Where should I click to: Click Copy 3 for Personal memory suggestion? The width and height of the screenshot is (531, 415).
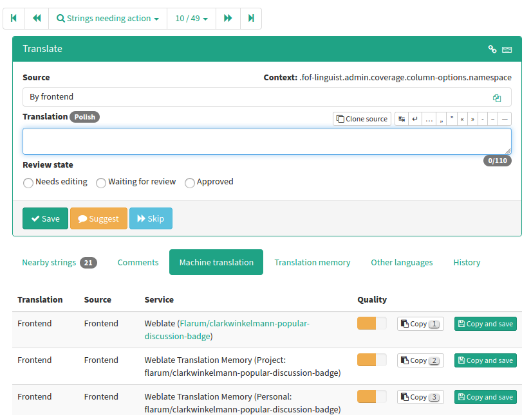click(x=420, y=397)
